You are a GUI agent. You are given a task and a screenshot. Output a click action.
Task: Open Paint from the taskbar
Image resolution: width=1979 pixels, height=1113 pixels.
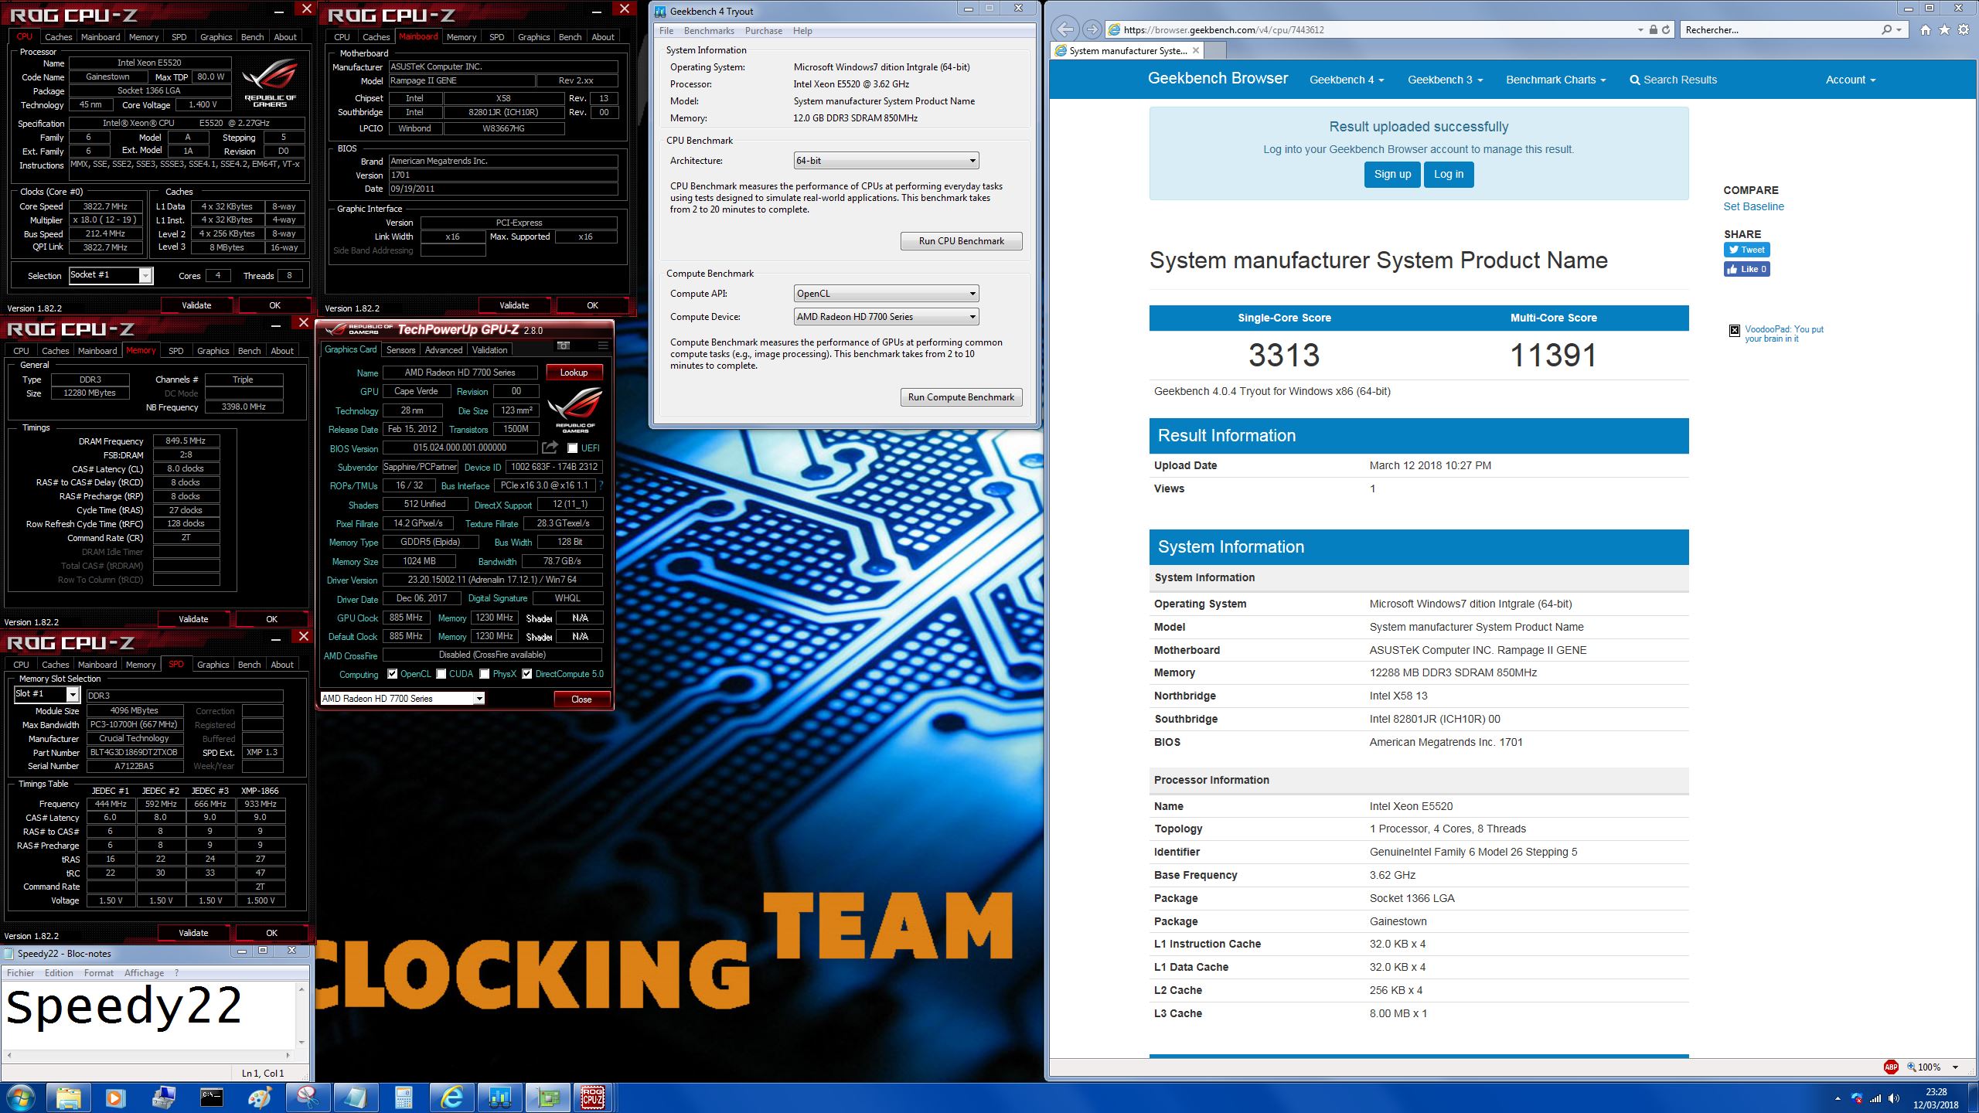[259, 1098]
